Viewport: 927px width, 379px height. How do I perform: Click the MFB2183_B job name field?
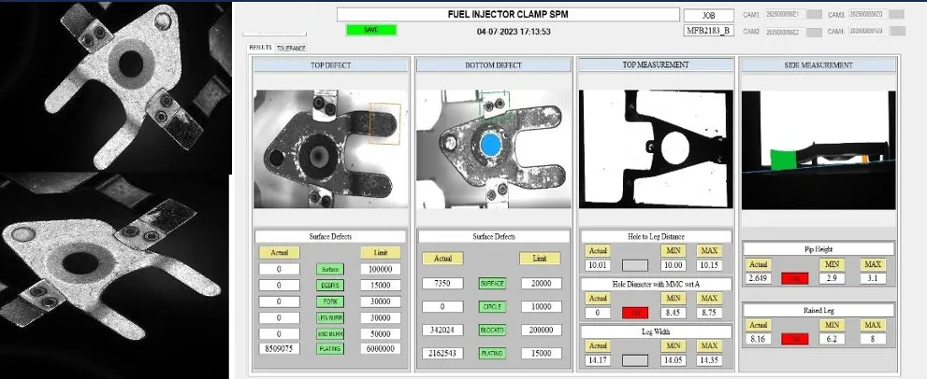click(709, 31)
